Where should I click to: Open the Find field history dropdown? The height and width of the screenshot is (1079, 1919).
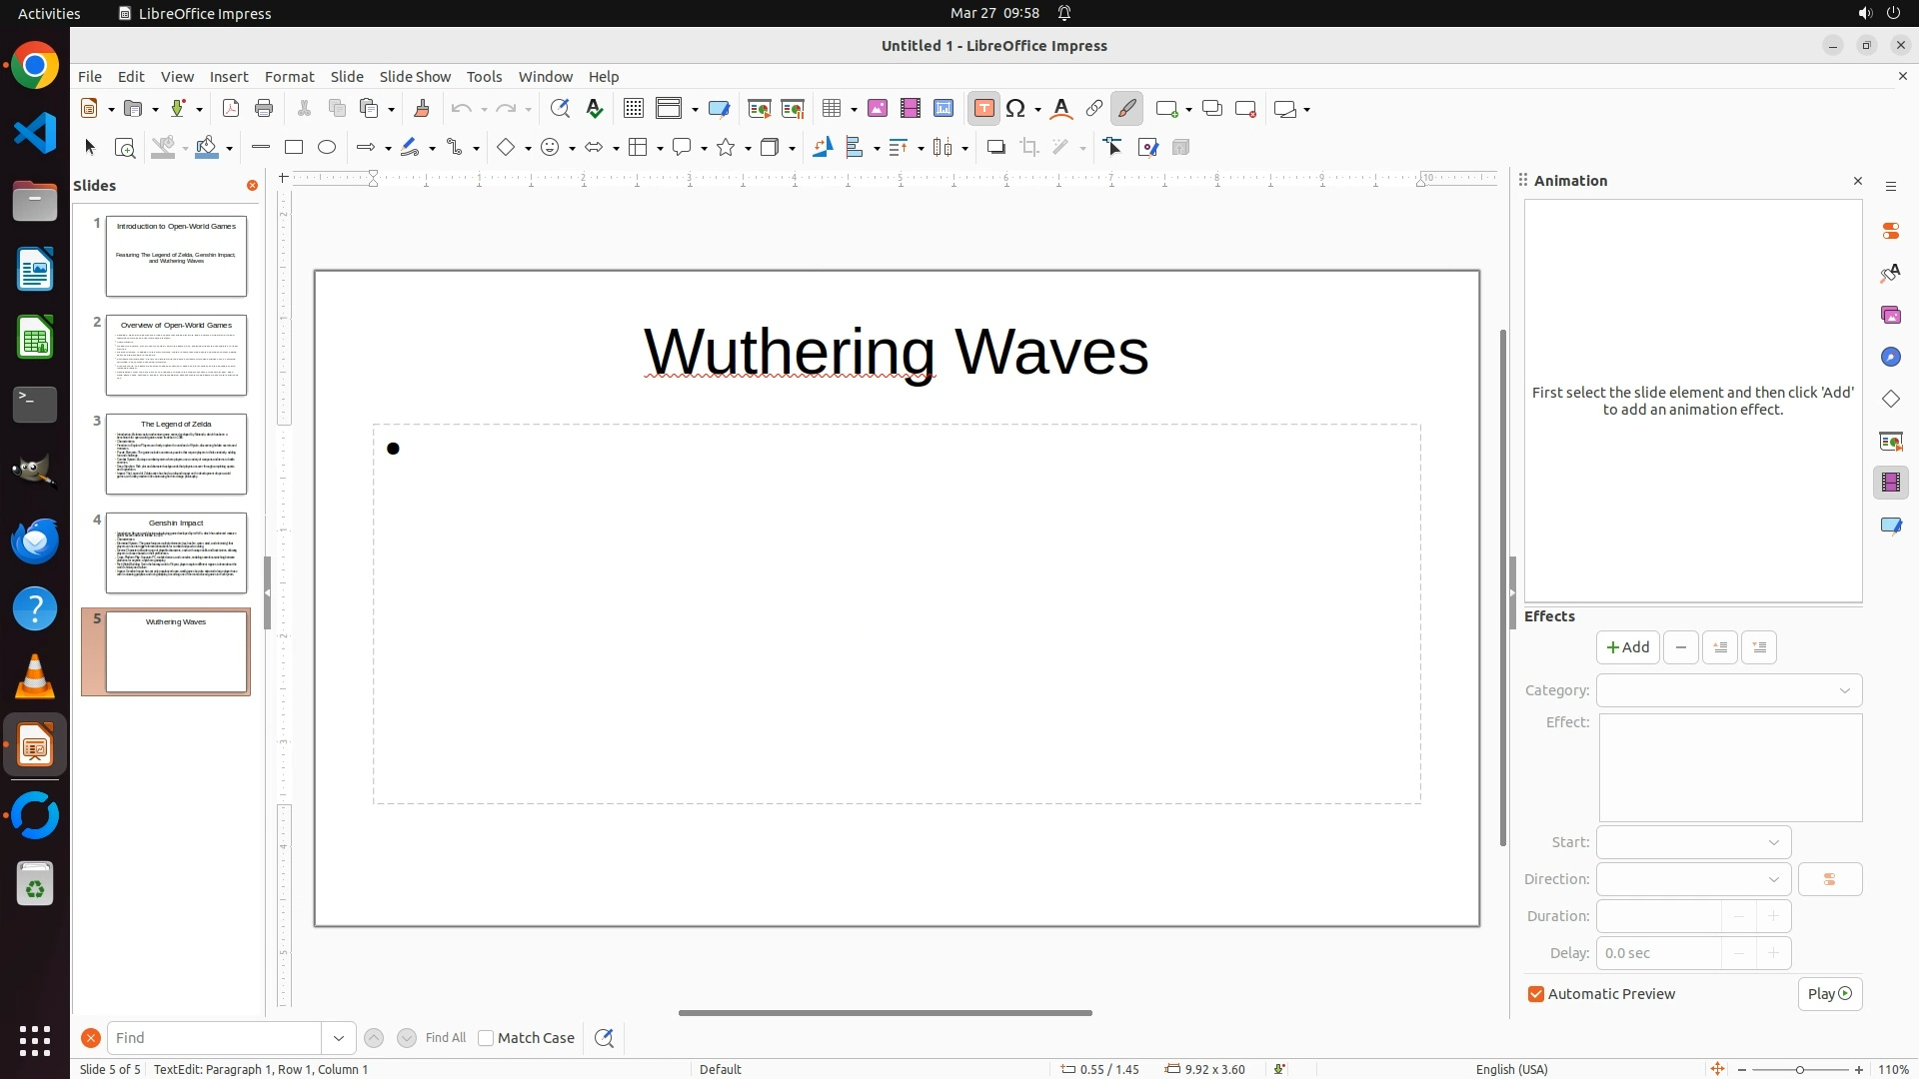(x=339, y=1038)
